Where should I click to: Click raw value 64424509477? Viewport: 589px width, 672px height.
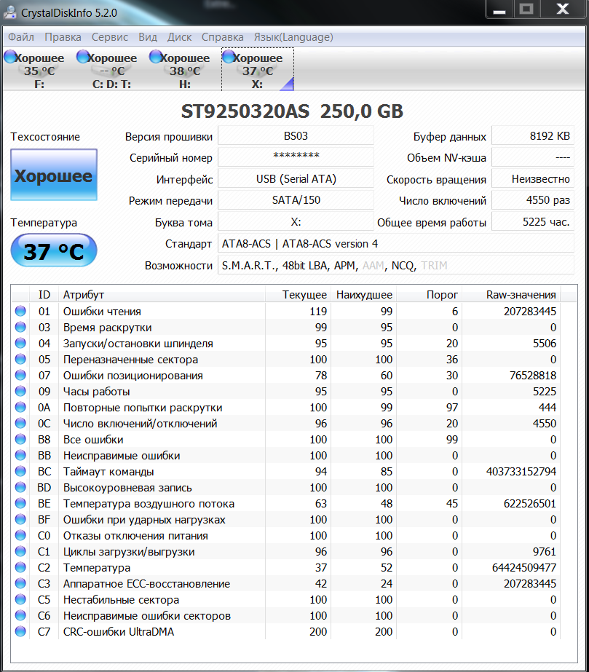click(524, 567)
